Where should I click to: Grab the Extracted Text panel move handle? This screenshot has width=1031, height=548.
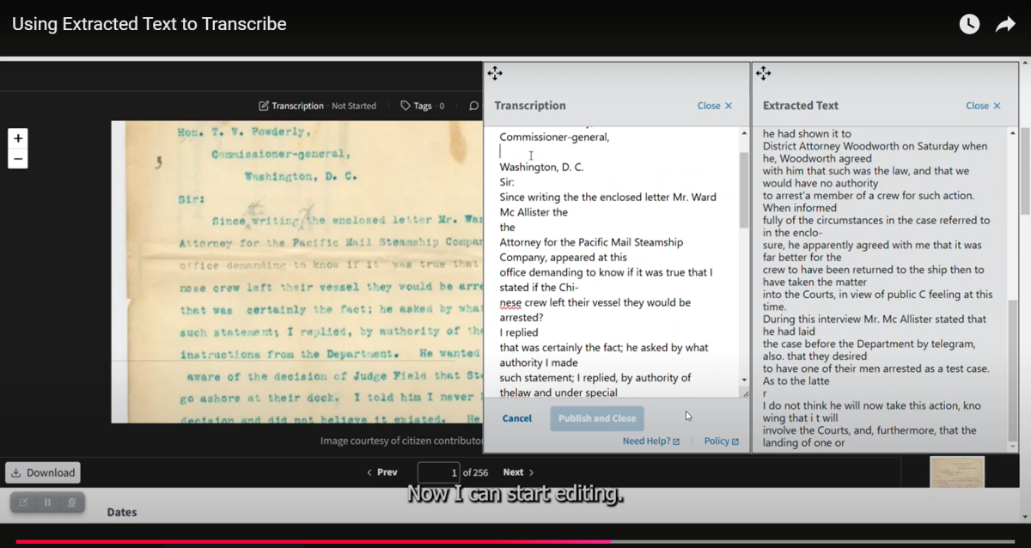764,74
